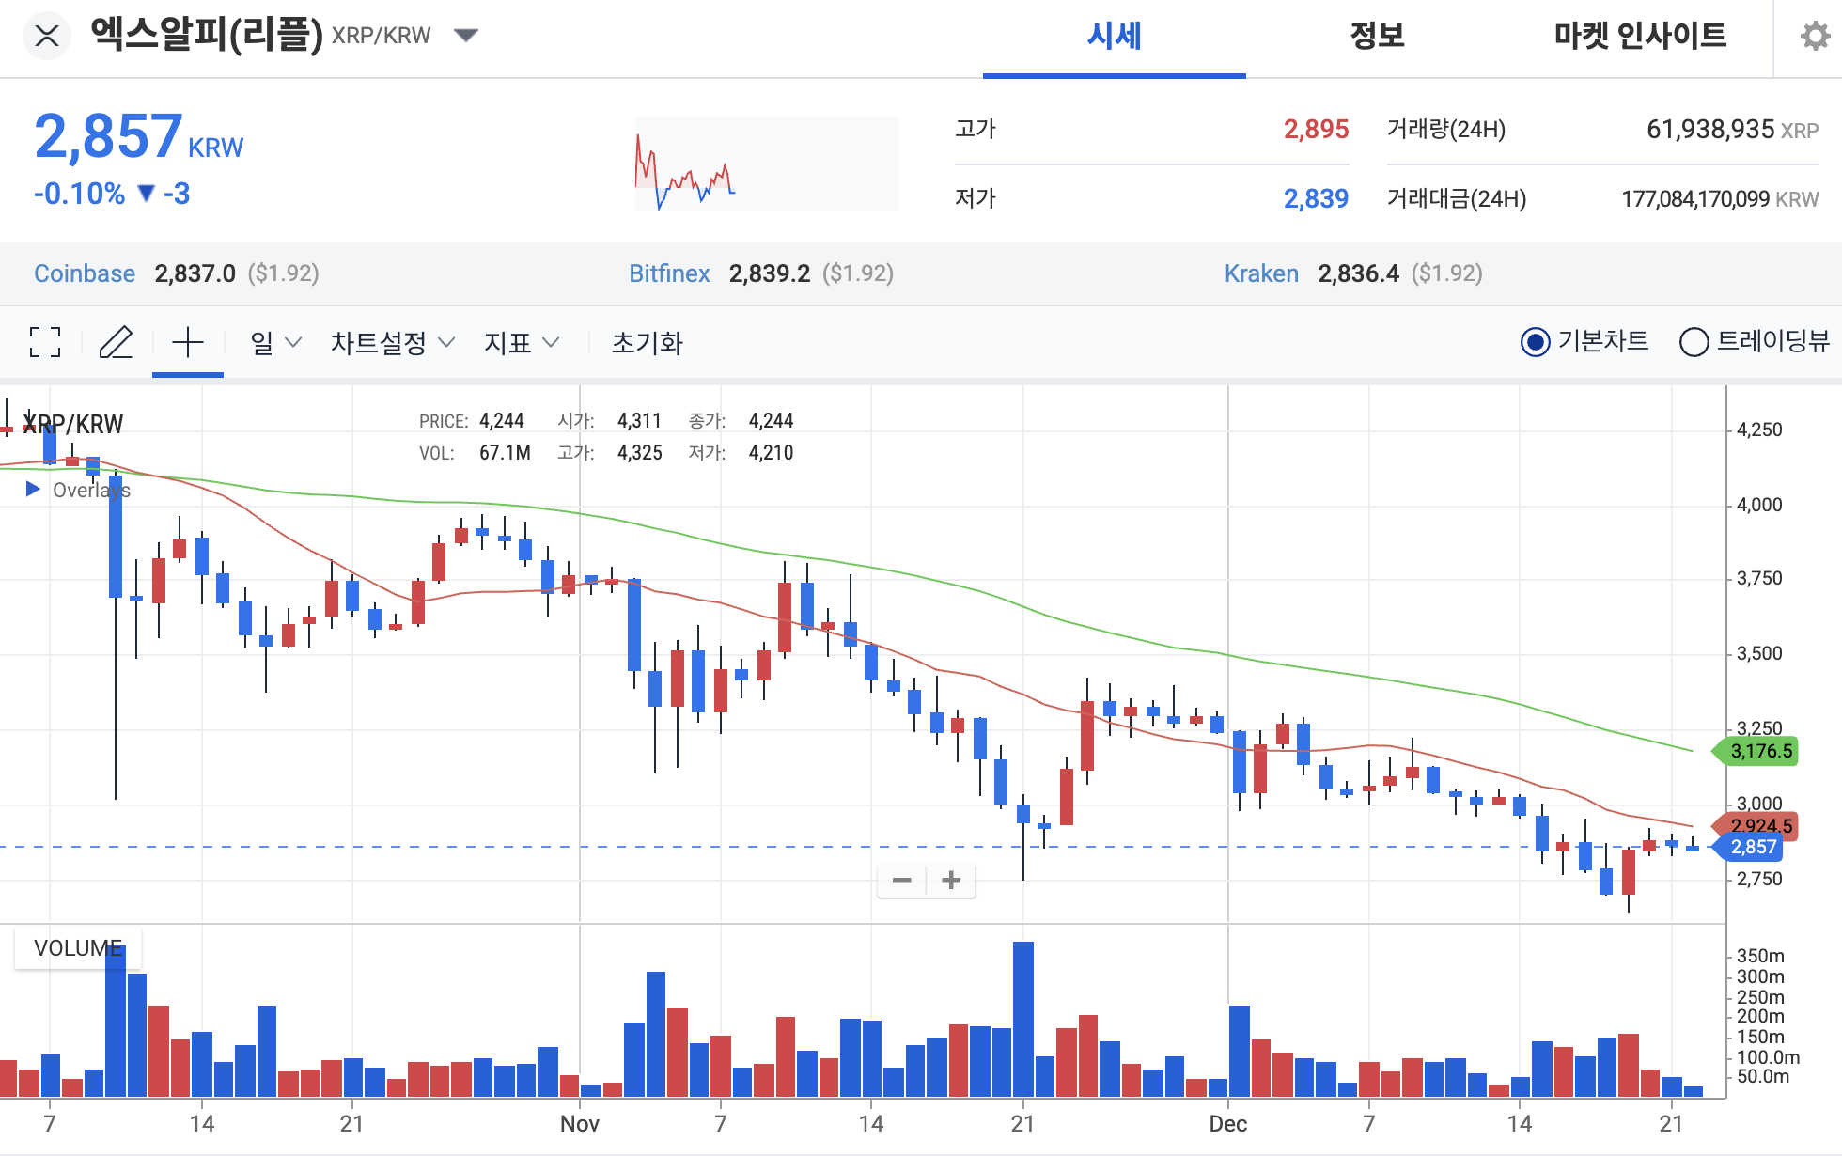Zoom in using the plus control on chart

click(950, 880)
